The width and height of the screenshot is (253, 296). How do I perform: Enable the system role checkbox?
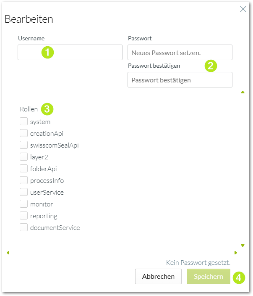(x=24, y=122)
